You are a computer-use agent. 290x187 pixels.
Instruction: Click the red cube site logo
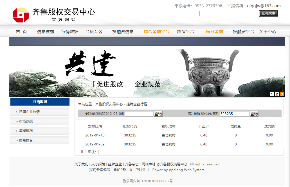(x=21, y=15)
